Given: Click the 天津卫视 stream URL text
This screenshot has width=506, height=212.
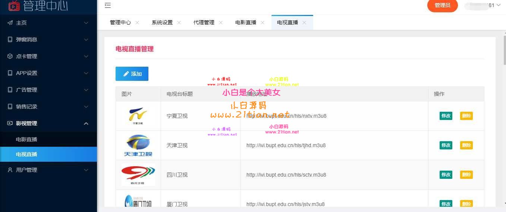Looking at the screenshot, I should (286, 145).
